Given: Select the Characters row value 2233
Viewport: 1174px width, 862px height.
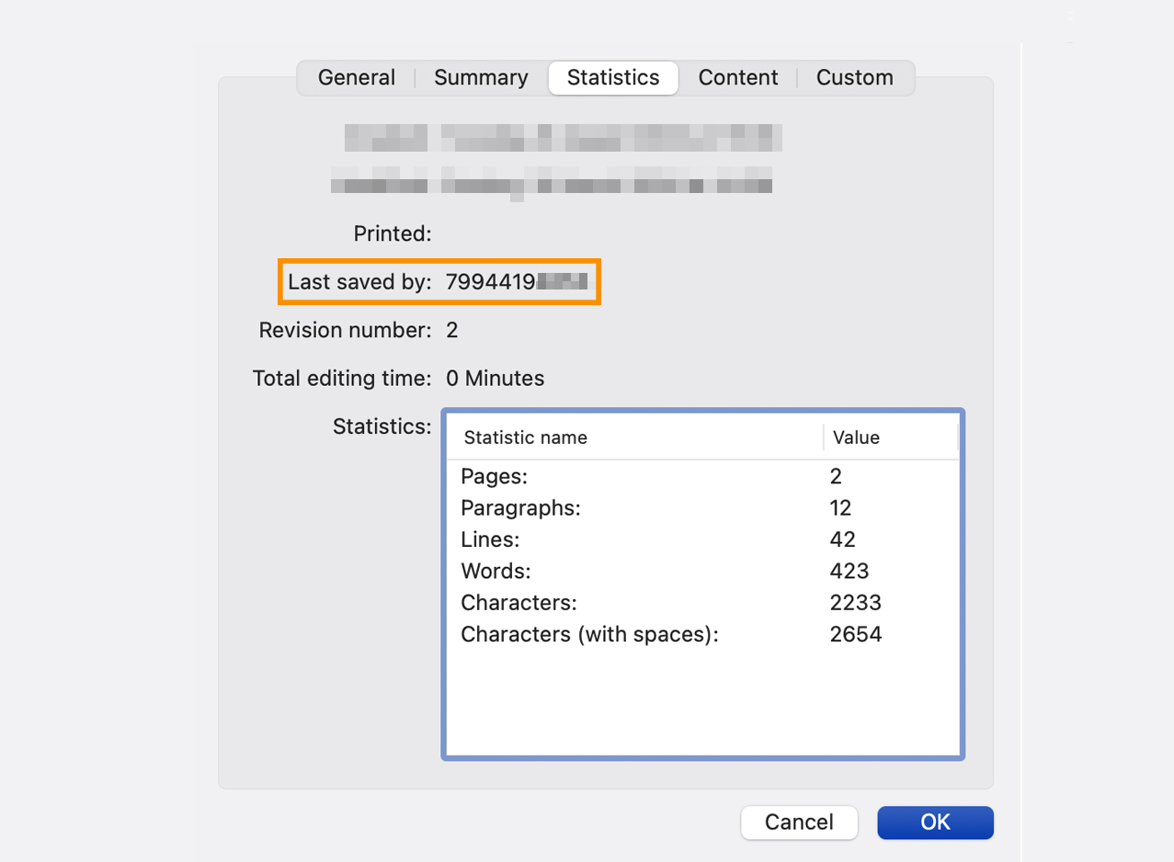Looking at the screenshot, I should 855,602.
